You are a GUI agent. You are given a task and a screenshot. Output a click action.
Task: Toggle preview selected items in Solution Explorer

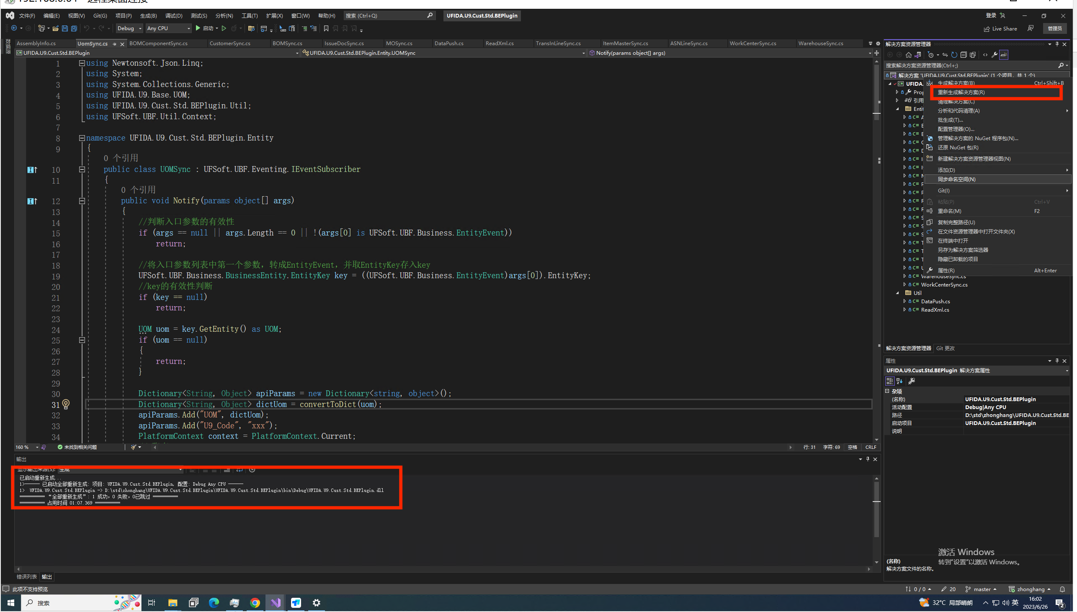1004,55
